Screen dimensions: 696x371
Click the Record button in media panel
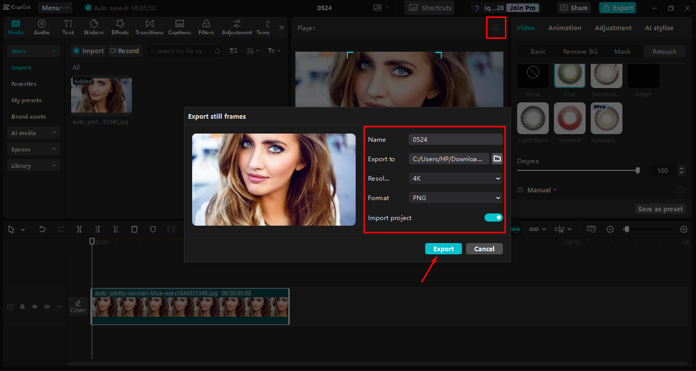[125, 51]
